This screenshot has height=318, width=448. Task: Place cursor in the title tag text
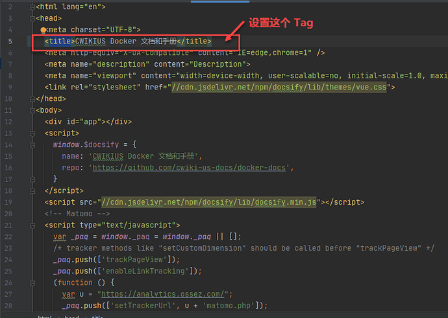[x=130, y=41]
